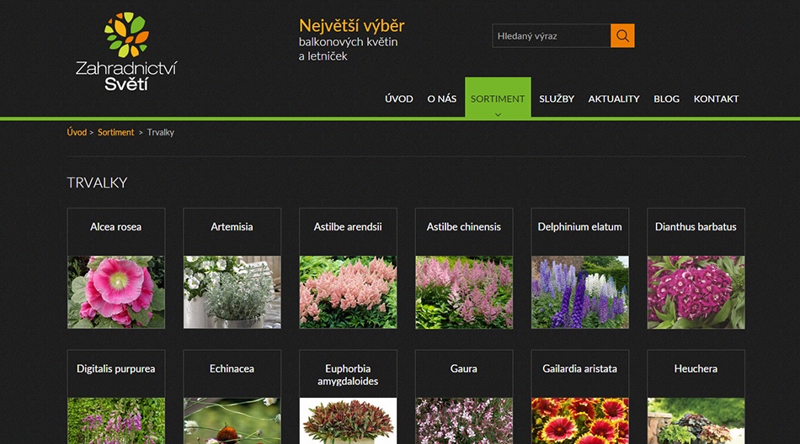Image resolution: width=800 pixels, height=444 pixels.
Task: Follow the Sortiment breadcrumb link
Action: click(x=116, y=133)
